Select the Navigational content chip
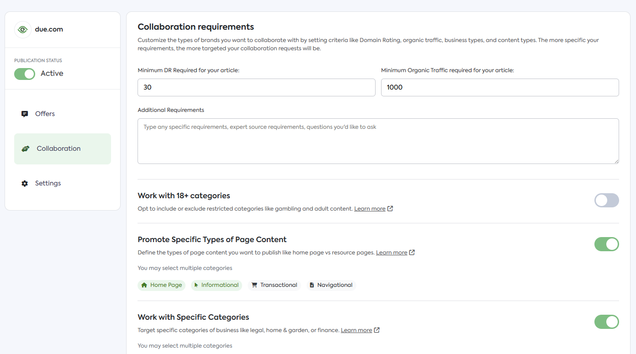 click(331, 285)
